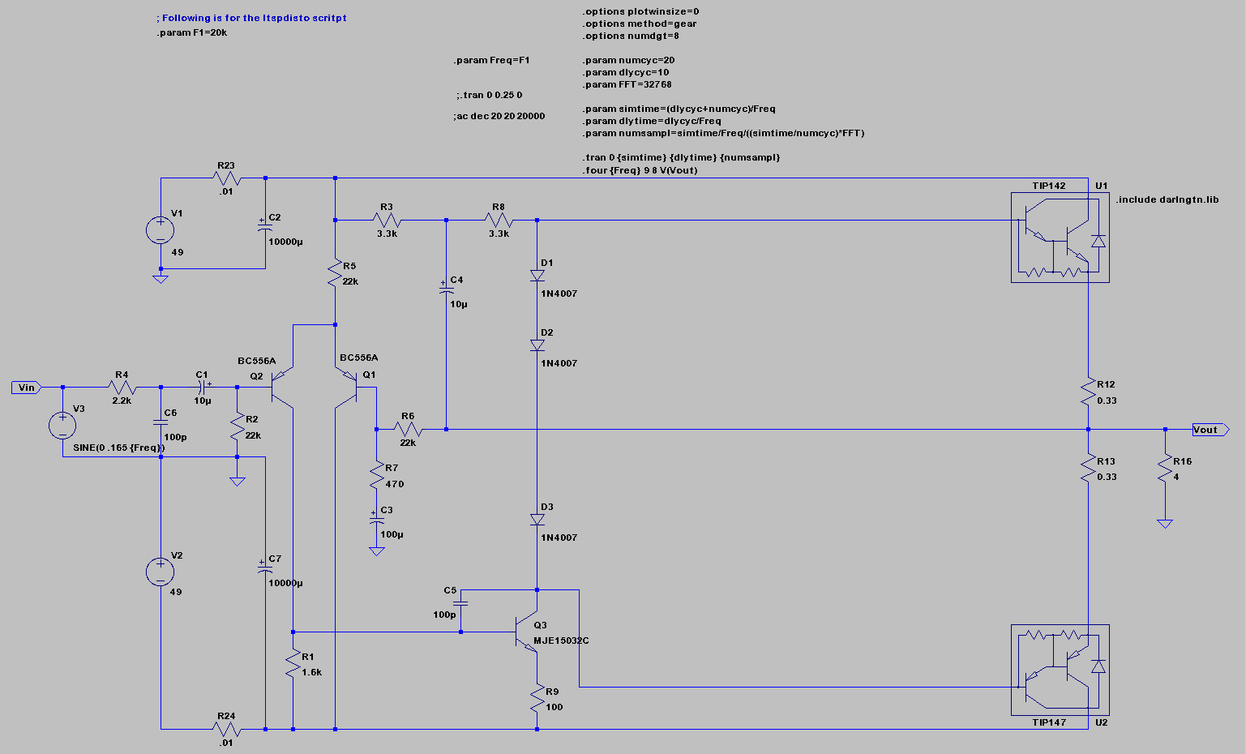Select resistor R8 symbol

click(x=498, y=219)
